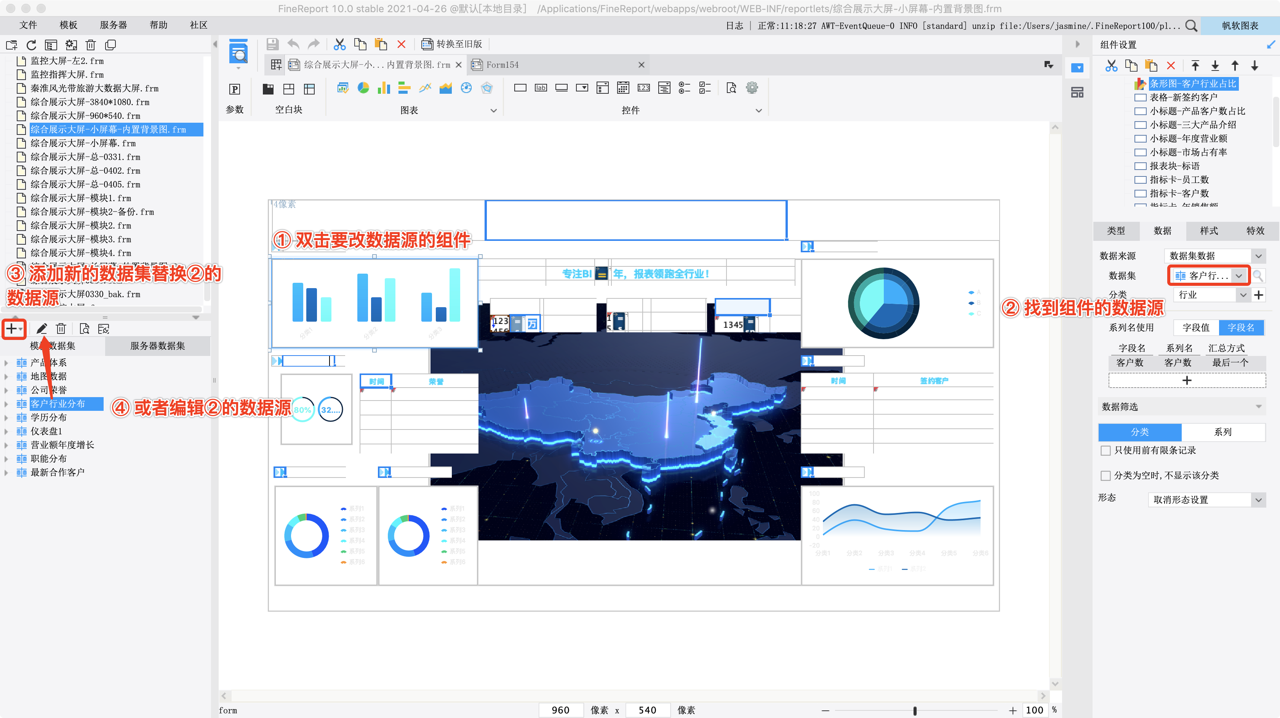The width and height of the screenshot is (1280, 718).
Task: Click the red delete X in component settings
Action: 1171,66
